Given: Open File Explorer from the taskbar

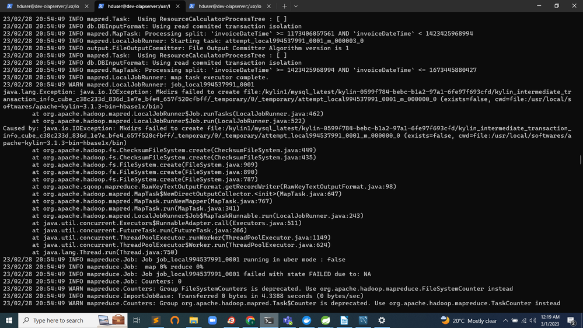Looking at the screenshot, I should coord(194,320).
